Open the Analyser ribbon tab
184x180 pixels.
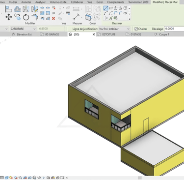[40, 2]
